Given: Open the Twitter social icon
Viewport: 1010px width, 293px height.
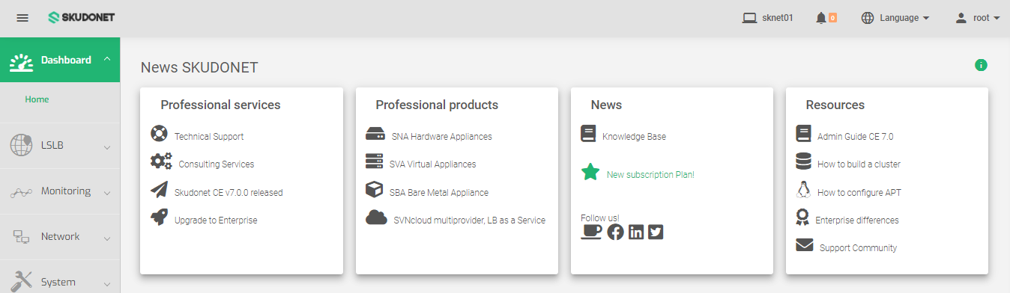Looking at the screenshot, I should pyautogui.click(x=656, y=232).
